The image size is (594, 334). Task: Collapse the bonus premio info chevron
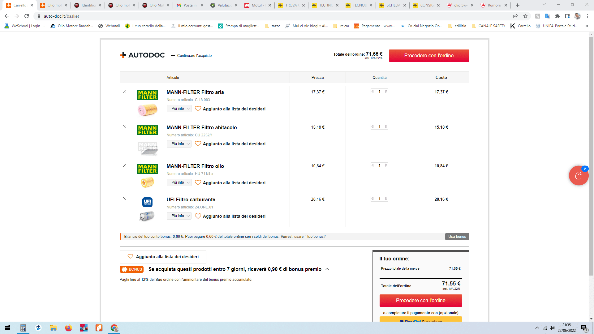327,269
